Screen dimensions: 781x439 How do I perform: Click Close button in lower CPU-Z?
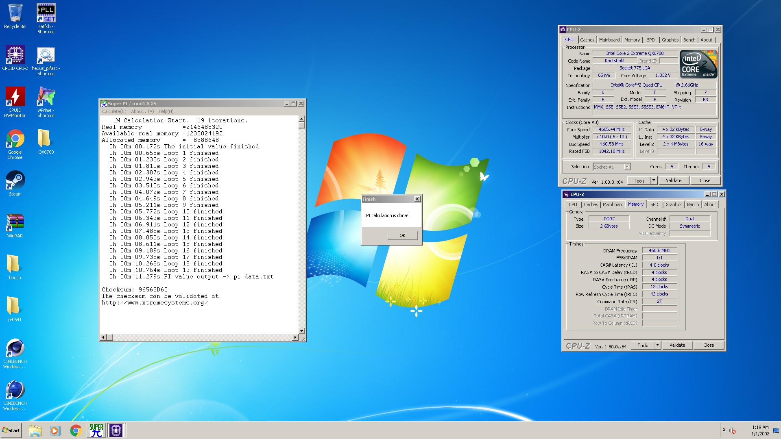709,345
